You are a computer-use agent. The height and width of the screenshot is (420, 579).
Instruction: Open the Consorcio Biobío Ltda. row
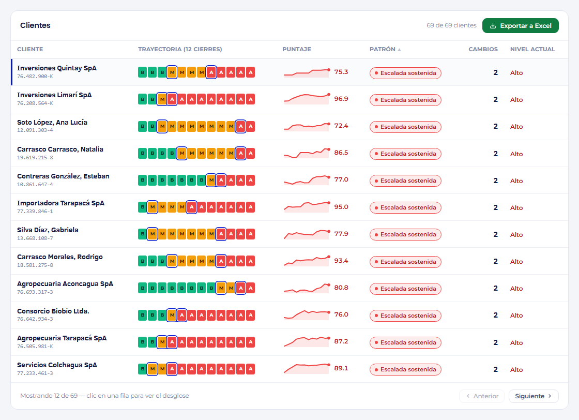tap(289, 315)
